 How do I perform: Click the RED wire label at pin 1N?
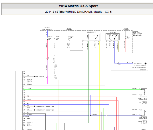28,96
